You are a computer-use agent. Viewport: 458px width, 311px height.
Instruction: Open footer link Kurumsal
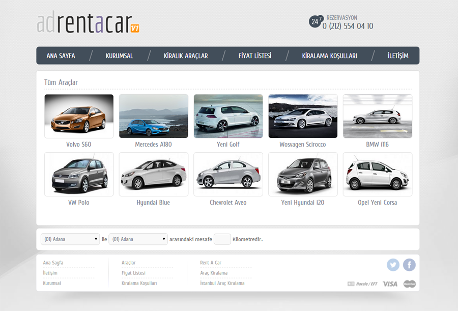(52, 283)
